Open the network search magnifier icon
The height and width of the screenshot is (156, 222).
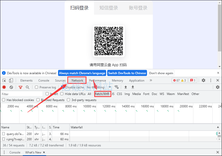tap(28, 87)
